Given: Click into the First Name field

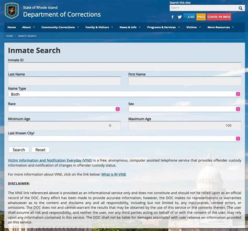Looking at the screenshot, I should [185, 81].
